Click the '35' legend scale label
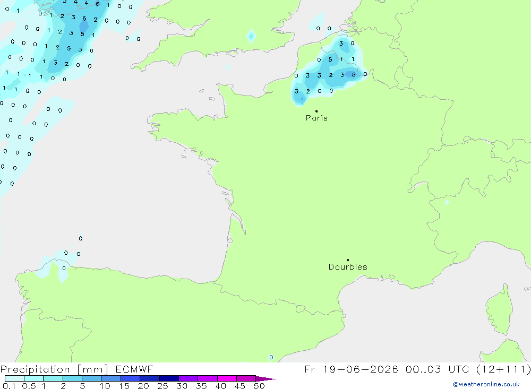The width and height of the screenshot is (531, 389). [x=201, y=386]
